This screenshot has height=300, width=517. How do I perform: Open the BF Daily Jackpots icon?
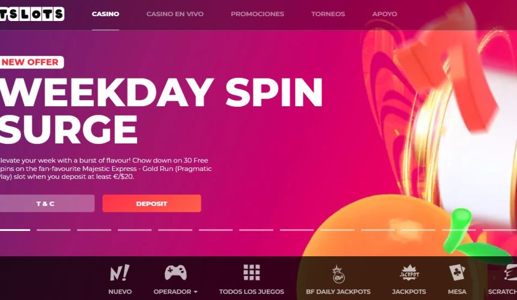click(338, 274)
